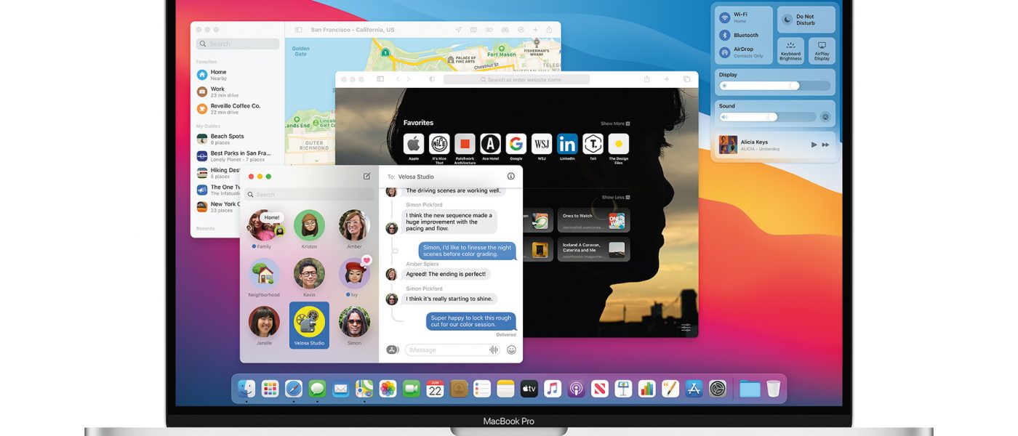The image size is (1018, 436).
Task: Collapse section with Show Less in Safari
Action: point(615,198)
